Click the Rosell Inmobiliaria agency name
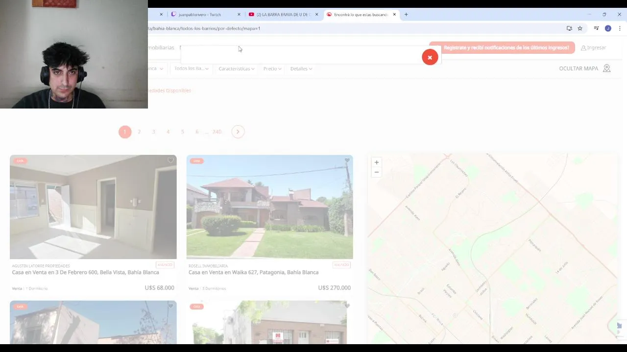627x352 pixels. point(208,266)
